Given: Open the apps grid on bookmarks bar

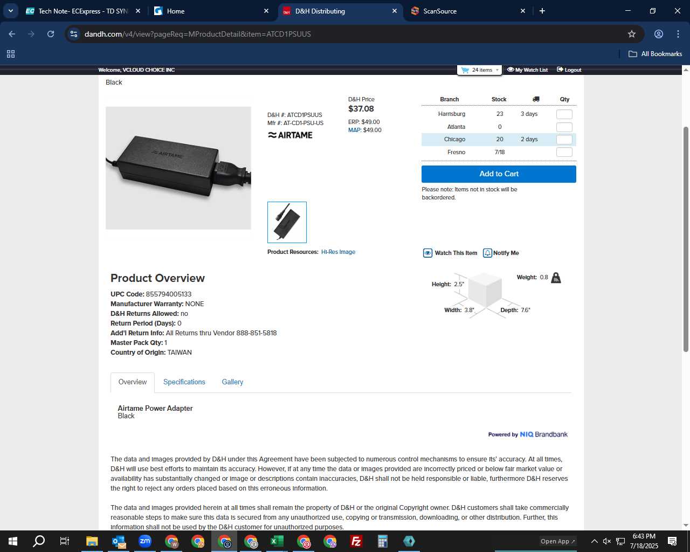Looking at the screenshot, I should pos(11,54).
